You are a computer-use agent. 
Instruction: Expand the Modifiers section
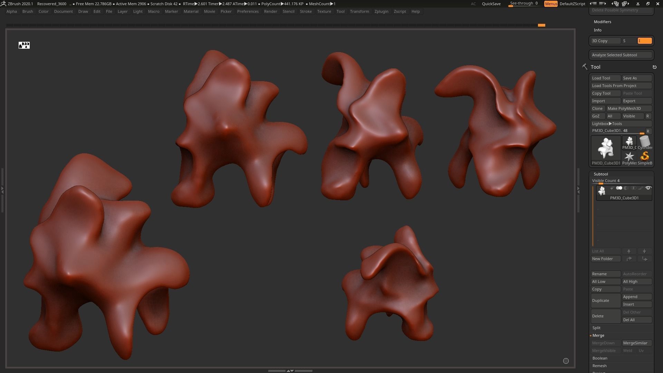point(603,22)
